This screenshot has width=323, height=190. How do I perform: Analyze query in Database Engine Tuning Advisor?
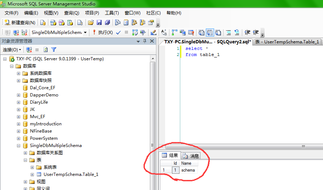tap(143, 33)
